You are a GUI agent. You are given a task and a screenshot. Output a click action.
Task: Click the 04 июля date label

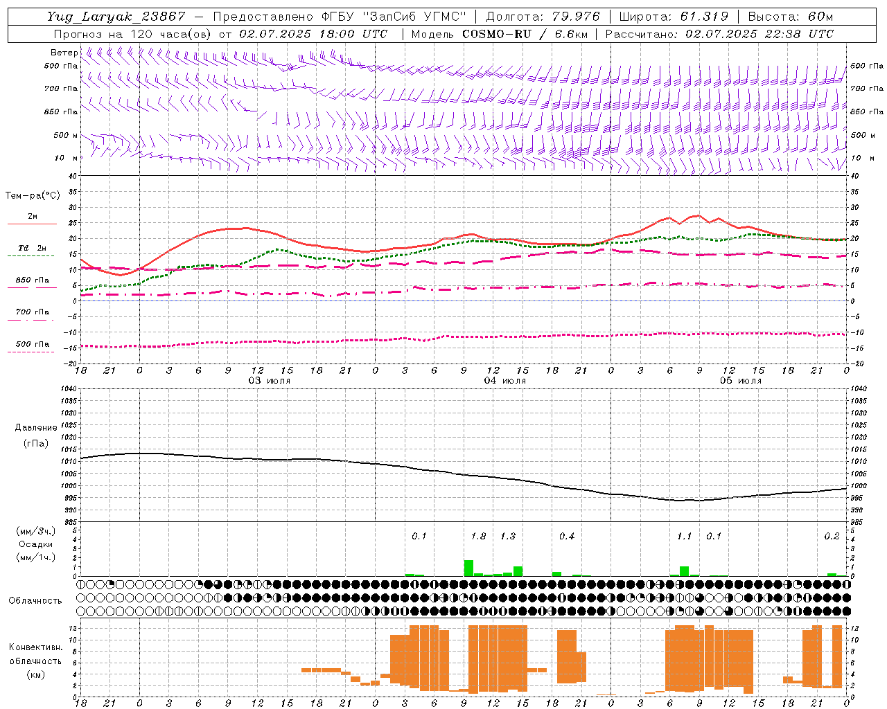click(505, 381)
